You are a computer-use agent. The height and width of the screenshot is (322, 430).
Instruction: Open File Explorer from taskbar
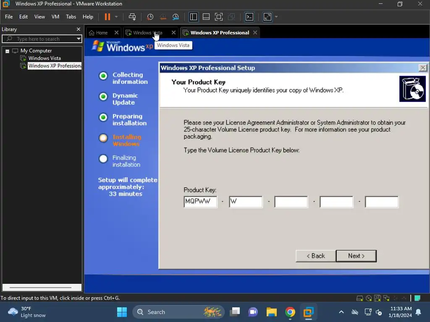coord(272,312)
